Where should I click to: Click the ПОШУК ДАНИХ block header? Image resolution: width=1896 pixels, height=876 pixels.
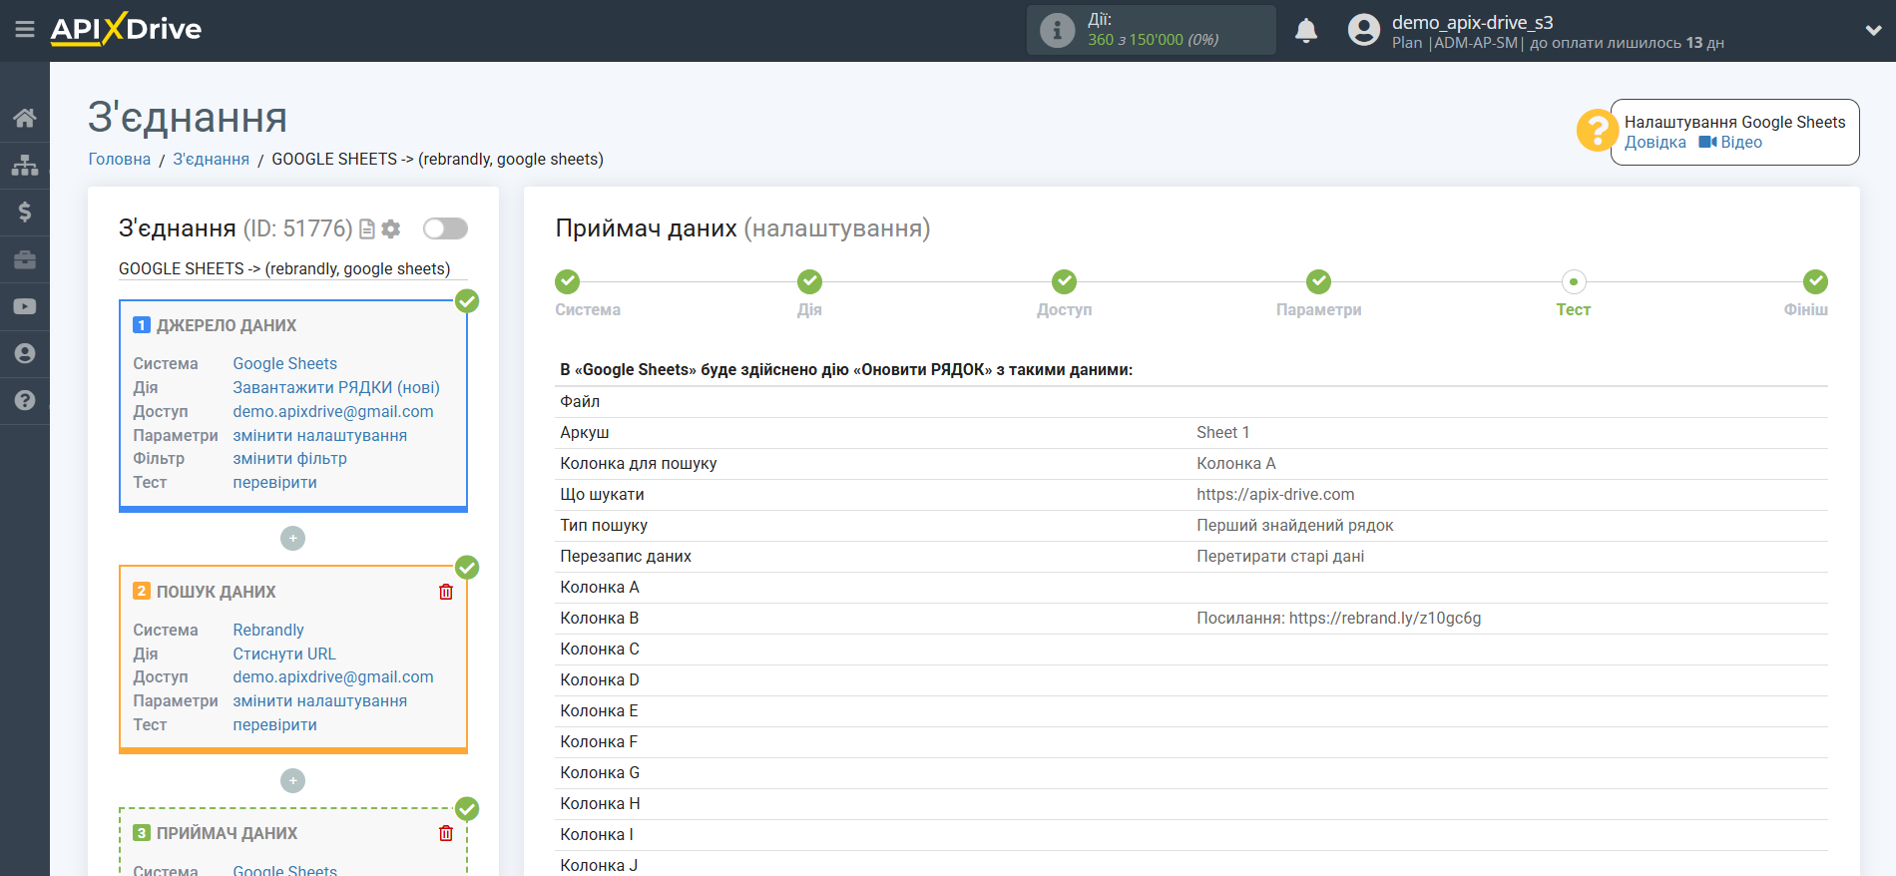pos(216,593)
